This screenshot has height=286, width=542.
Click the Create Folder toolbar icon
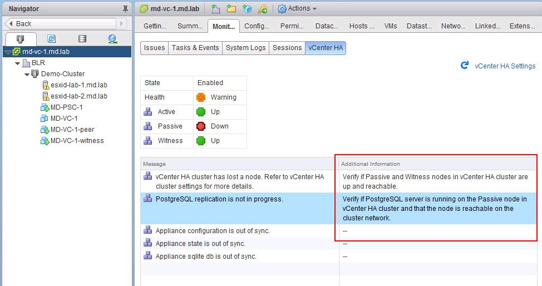pos(231,9)
